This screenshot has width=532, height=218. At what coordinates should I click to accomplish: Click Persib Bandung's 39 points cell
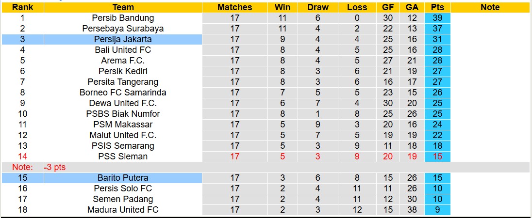[x=437, y=18]
